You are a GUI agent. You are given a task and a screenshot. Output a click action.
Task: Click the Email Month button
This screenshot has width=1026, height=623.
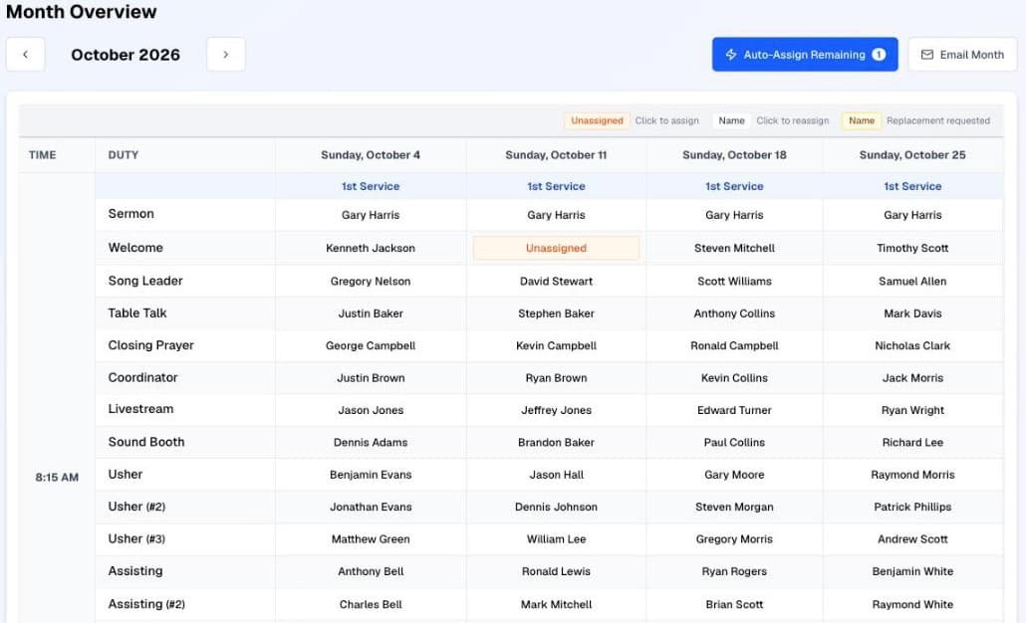pos(962,55)
